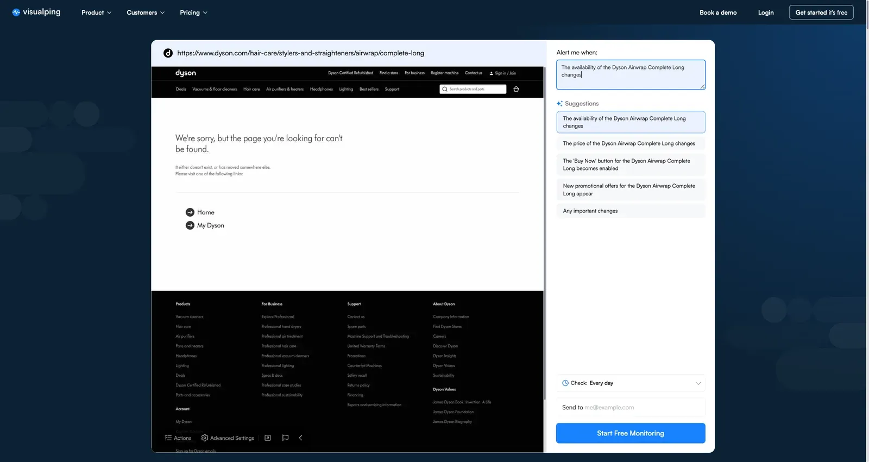Select New promotional offers suggestion
Viewport: 869px width, 462px height.
631,189
